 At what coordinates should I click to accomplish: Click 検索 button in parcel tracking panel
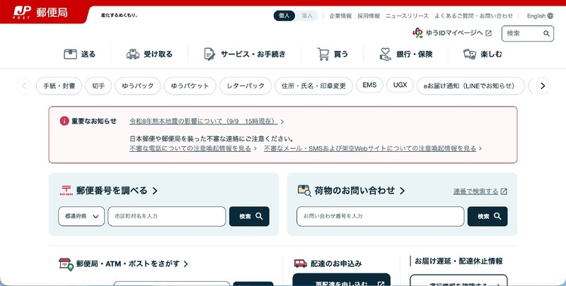(487, 217)
